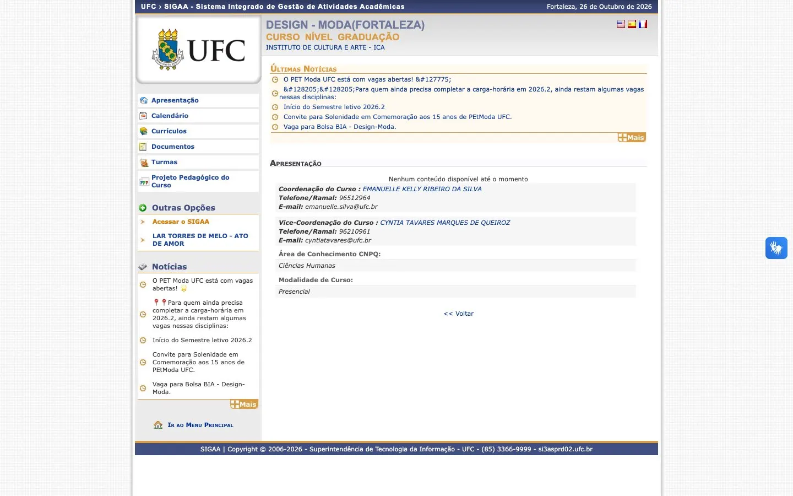Screen dimensions: 793x496
Task: Open vice-coordinator CYNTIA TAVARES MARQUES DE QUEIROZ link
Action: pyautogui.click(x=445, y=223)
